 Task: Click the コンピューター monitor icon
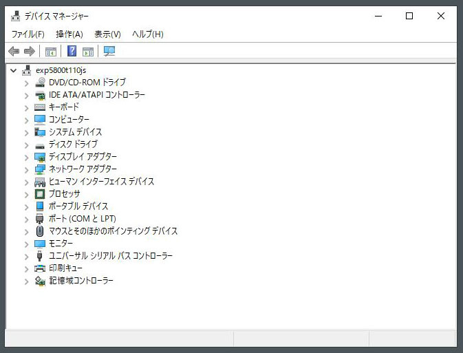coord(40,120)
